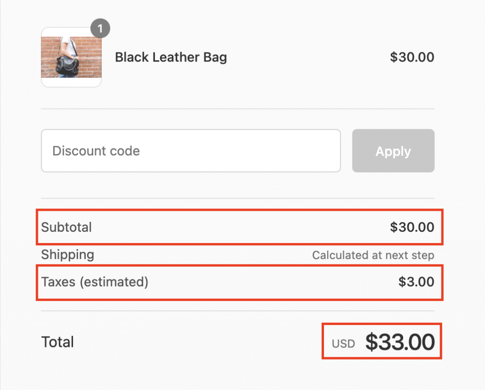Click the Black Leather Bag product thumbnail
Viewport: 485px width, 390px height.
point(71,57)
